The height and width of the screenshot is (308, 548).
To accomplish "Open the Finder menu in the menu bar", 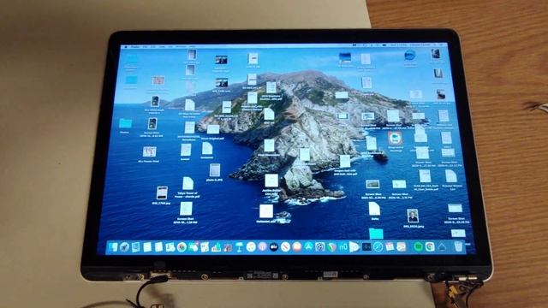I will 135,46.
